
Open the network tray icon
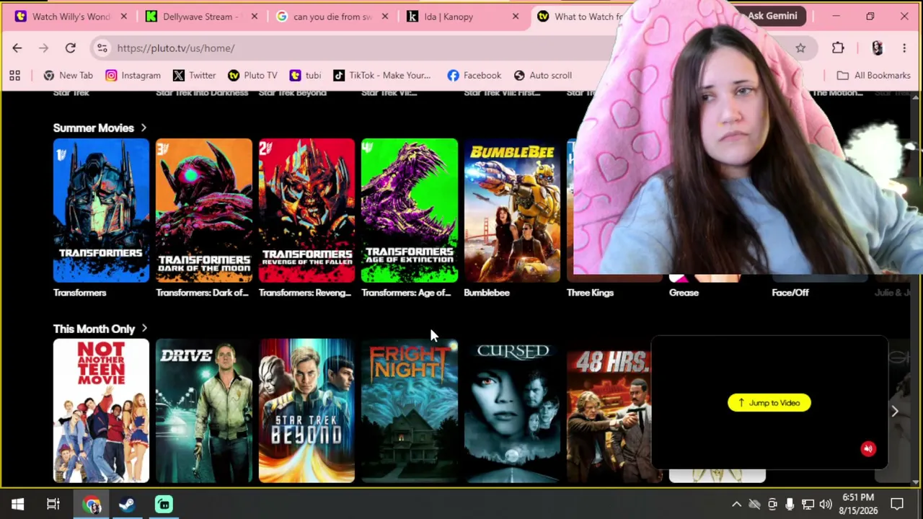point(808,505)
